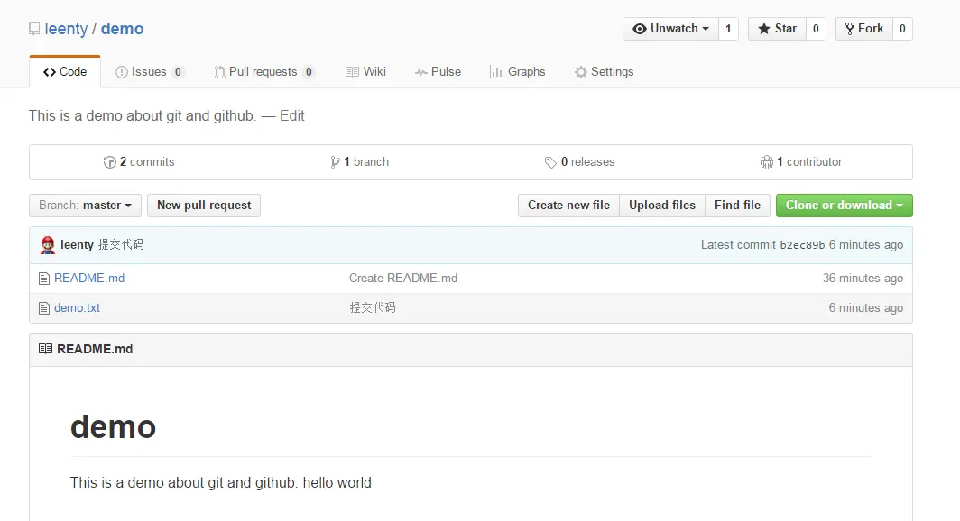The image size is (960, 521).
Task: Click the forks count 0
Action: coord(902,29)
